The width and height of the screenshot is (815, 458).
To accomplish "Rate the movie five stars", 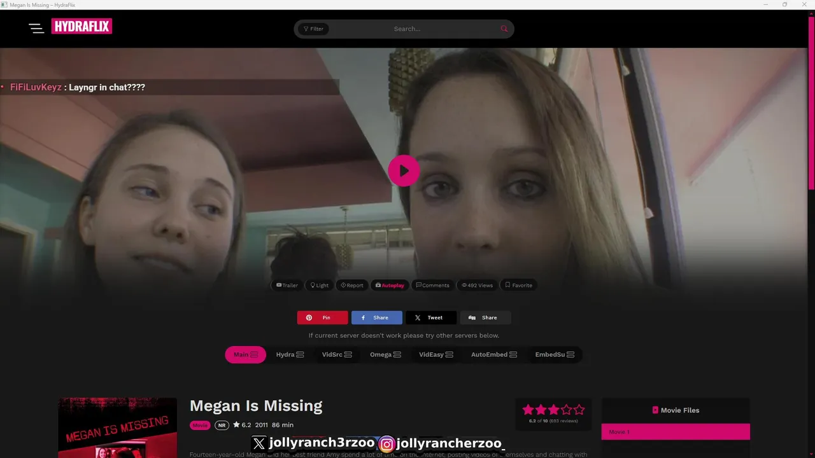I will point(579,410).
